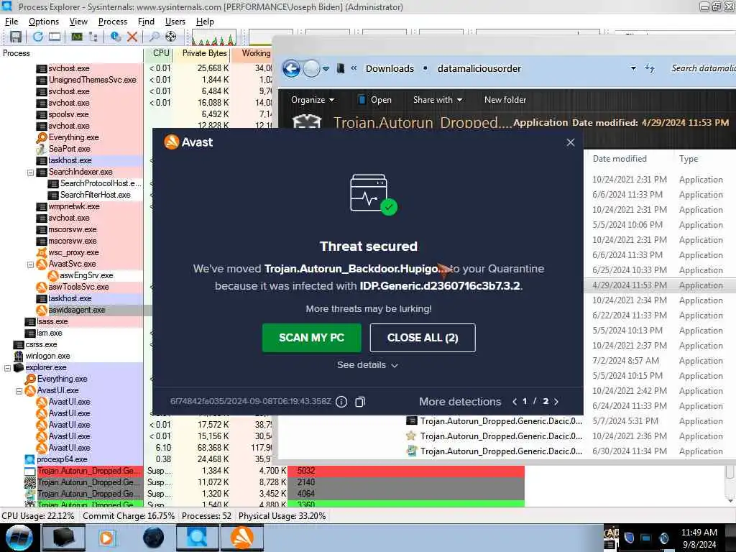
Task: Click the shield icon in system tray
Action: 629,538
